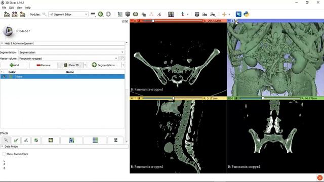Open the Show 3D options arrow
The image size is (324, 182).
[85, 65]
